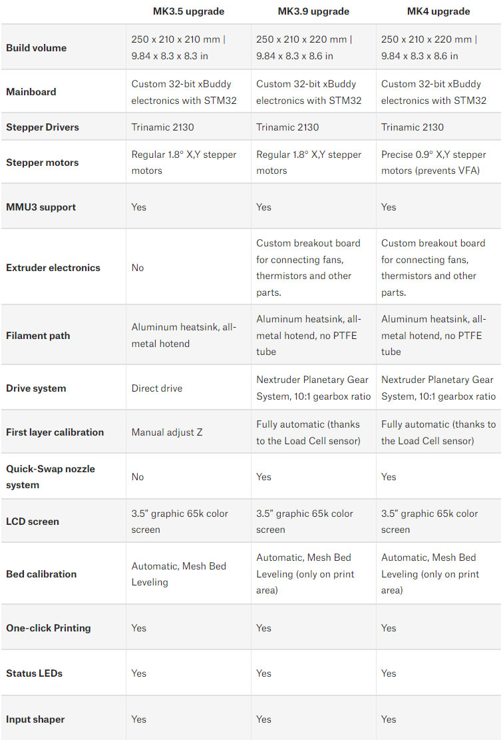
Task: Click the Status LEDs row label
Action: pos(34,673)
